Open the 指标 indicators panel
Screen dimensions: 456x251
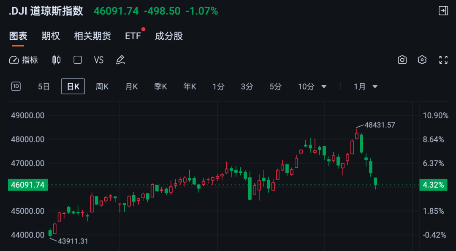click(x=24, y=60)
